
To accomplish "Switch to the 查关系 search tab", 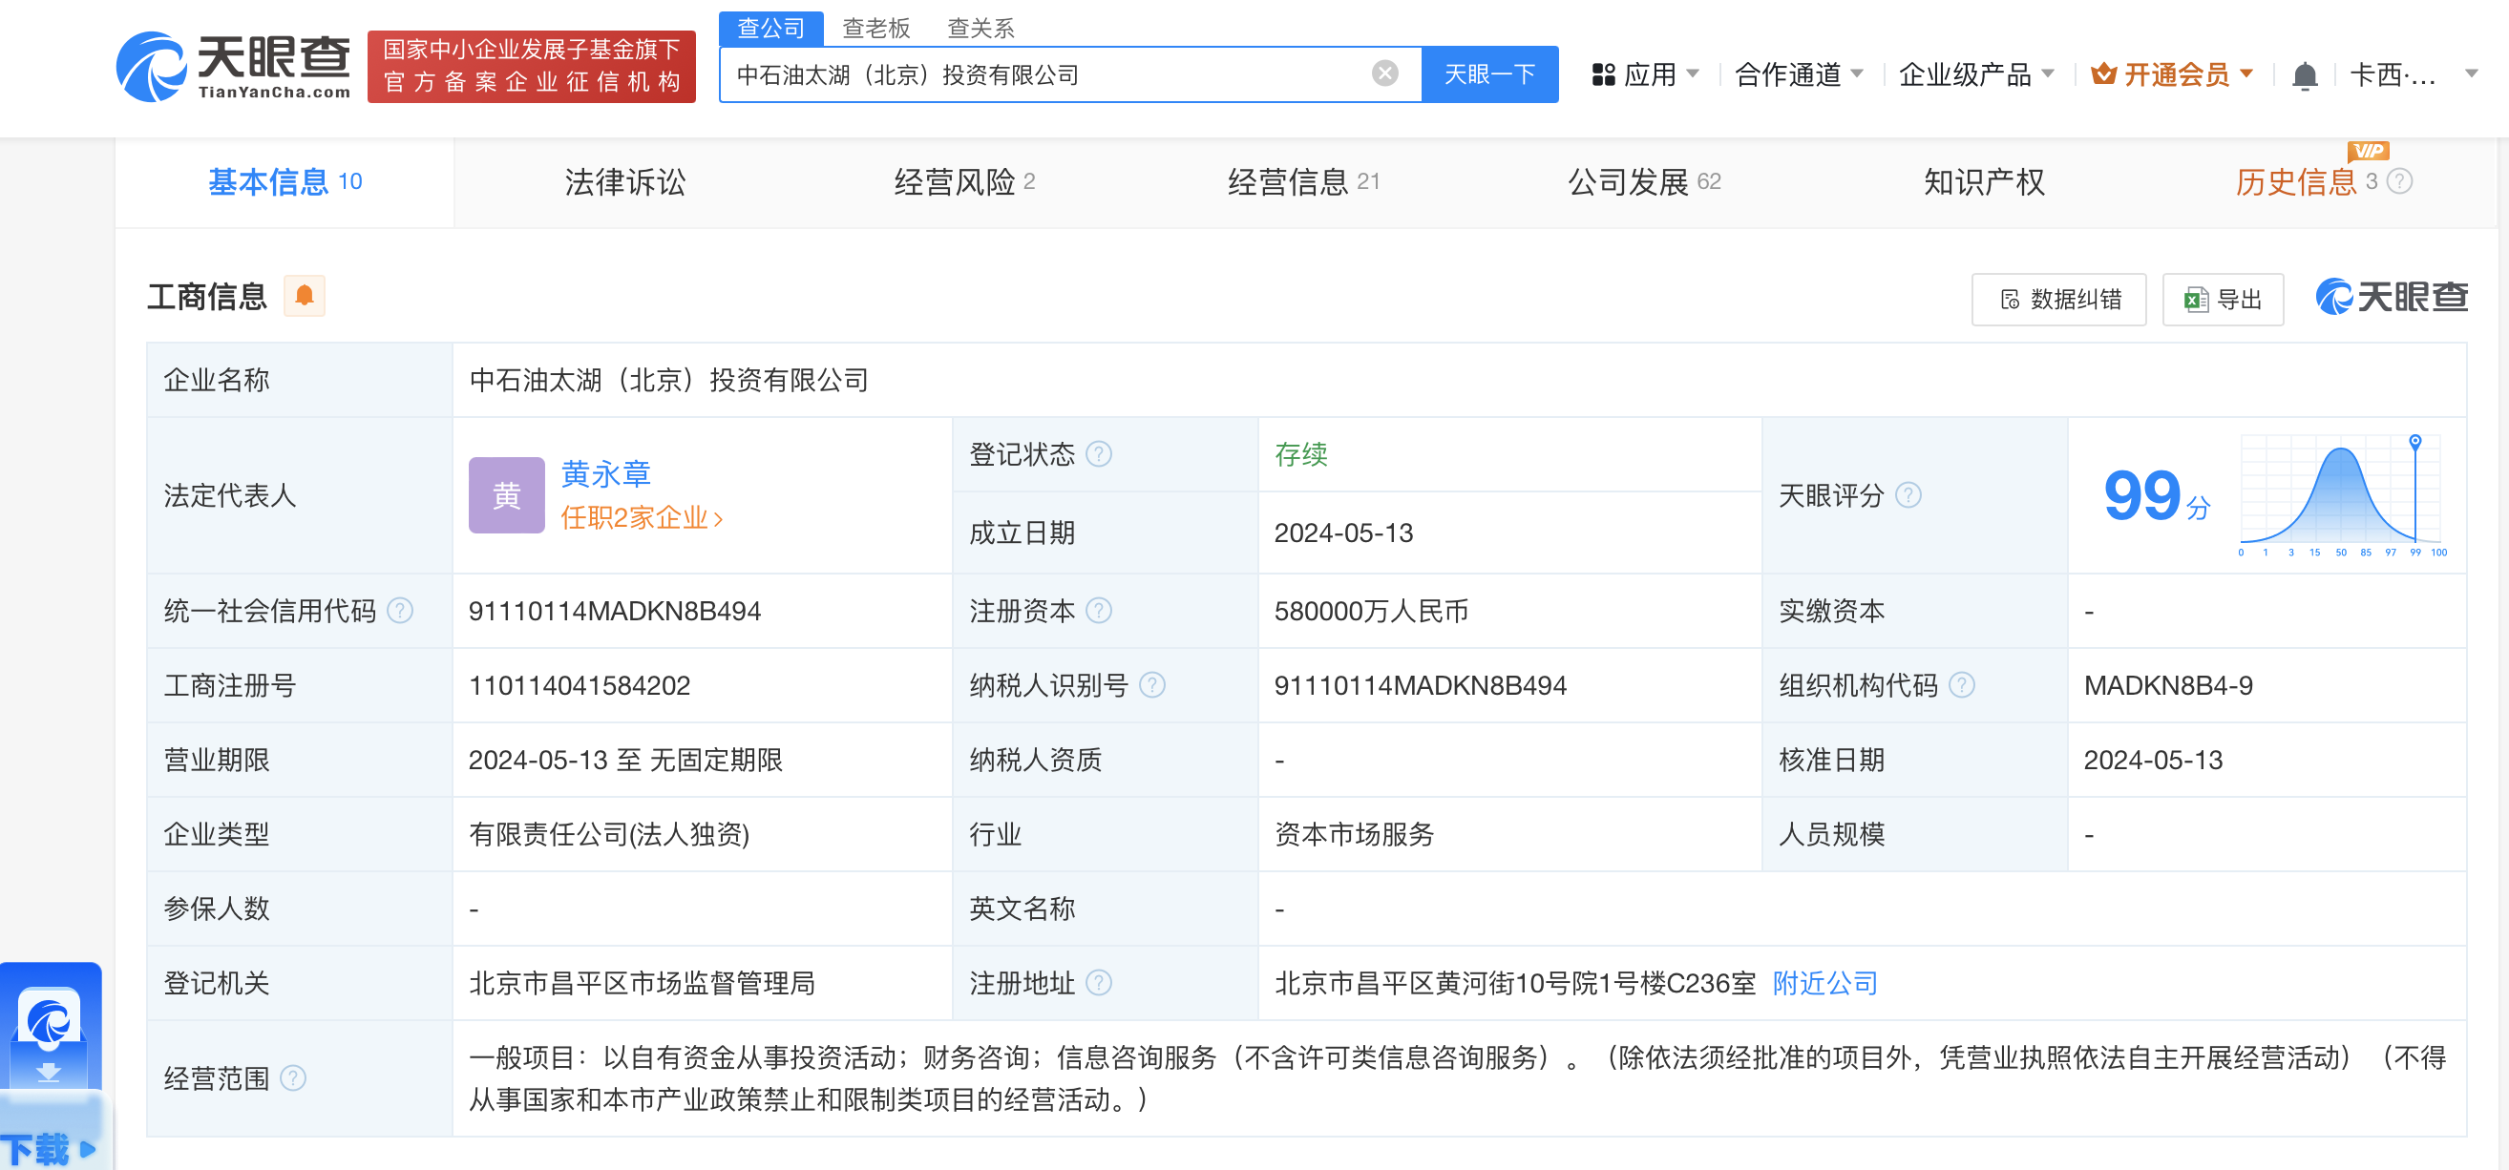I will pyautogui.click(x=980, y=29).
